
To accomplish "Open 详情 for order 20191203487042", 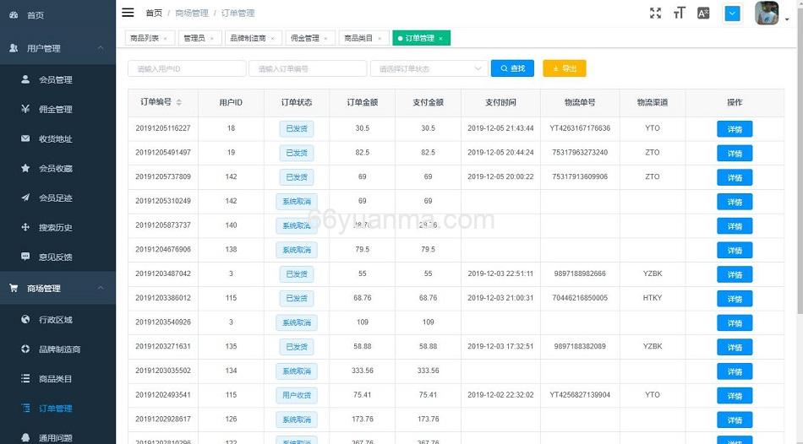I will click(735, 274).
